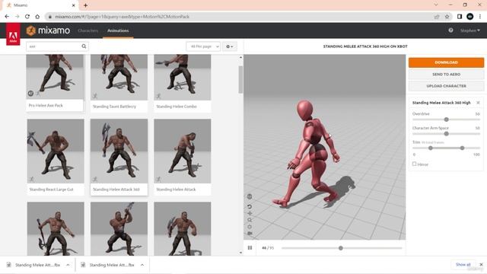The width and height of the screenshot is (487, 274).
Task: Click running figure icon on Standing Taunt Battlecry
Action: 95,96
